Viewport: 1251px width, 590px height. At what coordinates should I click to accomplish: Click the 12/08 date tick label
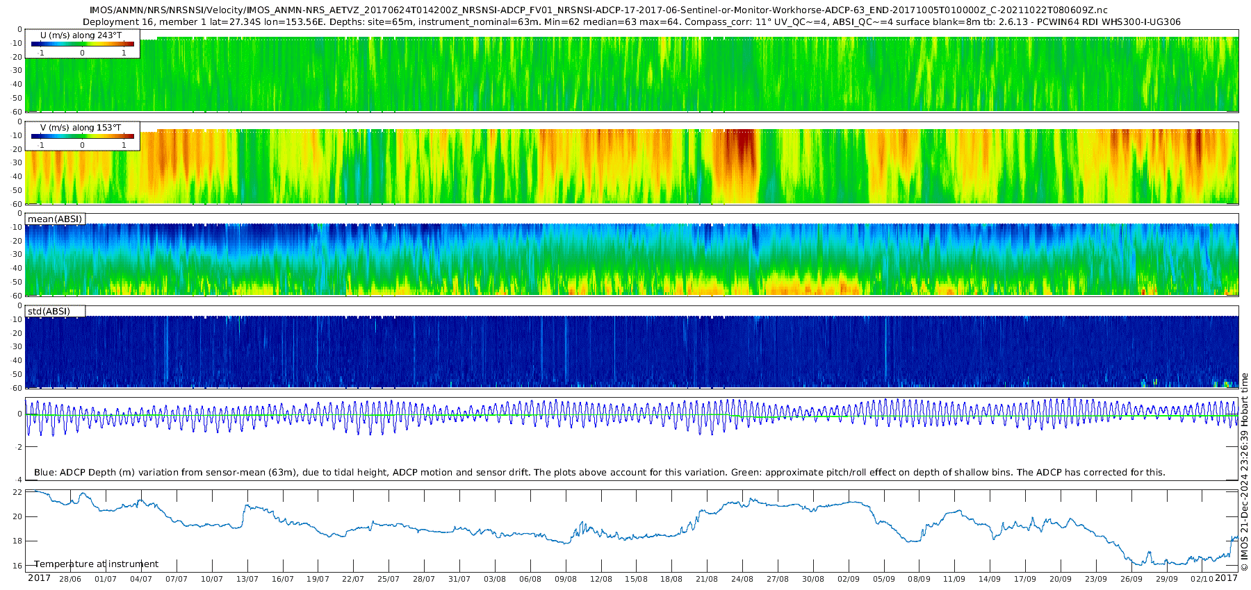tap(600, 579)
